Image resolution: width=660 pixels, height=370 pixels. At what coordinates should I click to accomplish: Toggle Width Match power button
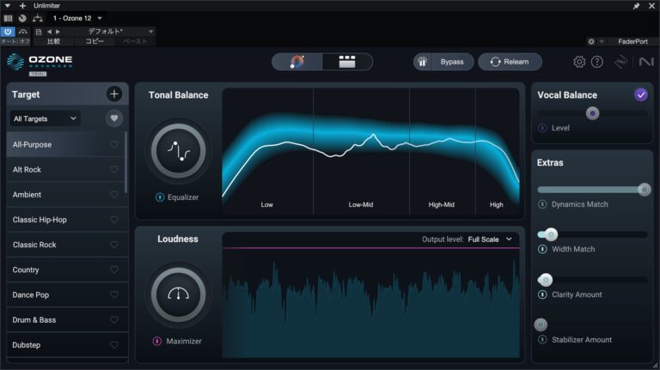542,249
